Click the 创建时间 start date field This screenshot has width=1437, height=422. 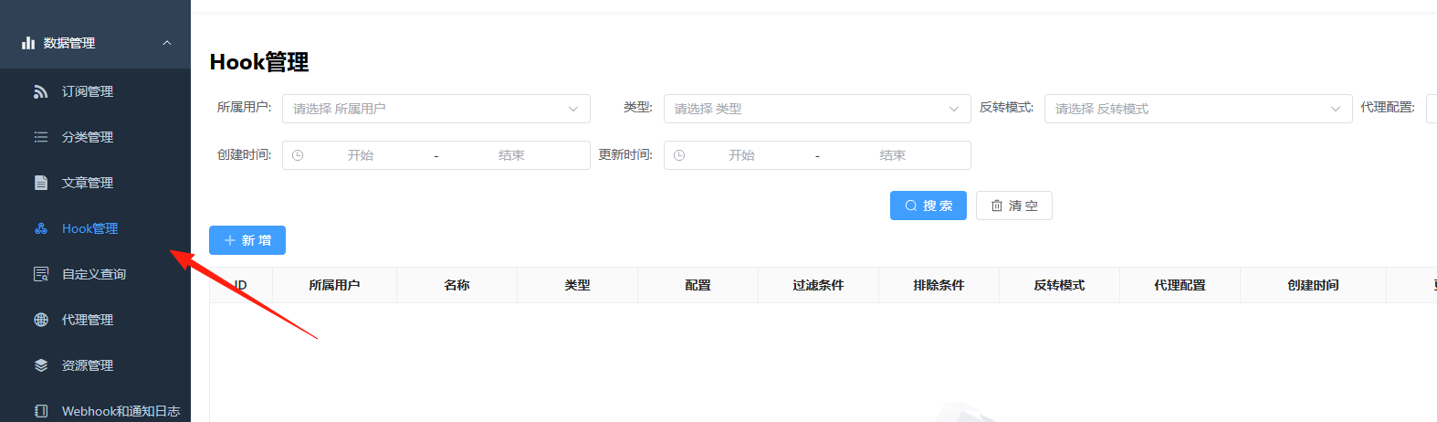click(361, 155)
